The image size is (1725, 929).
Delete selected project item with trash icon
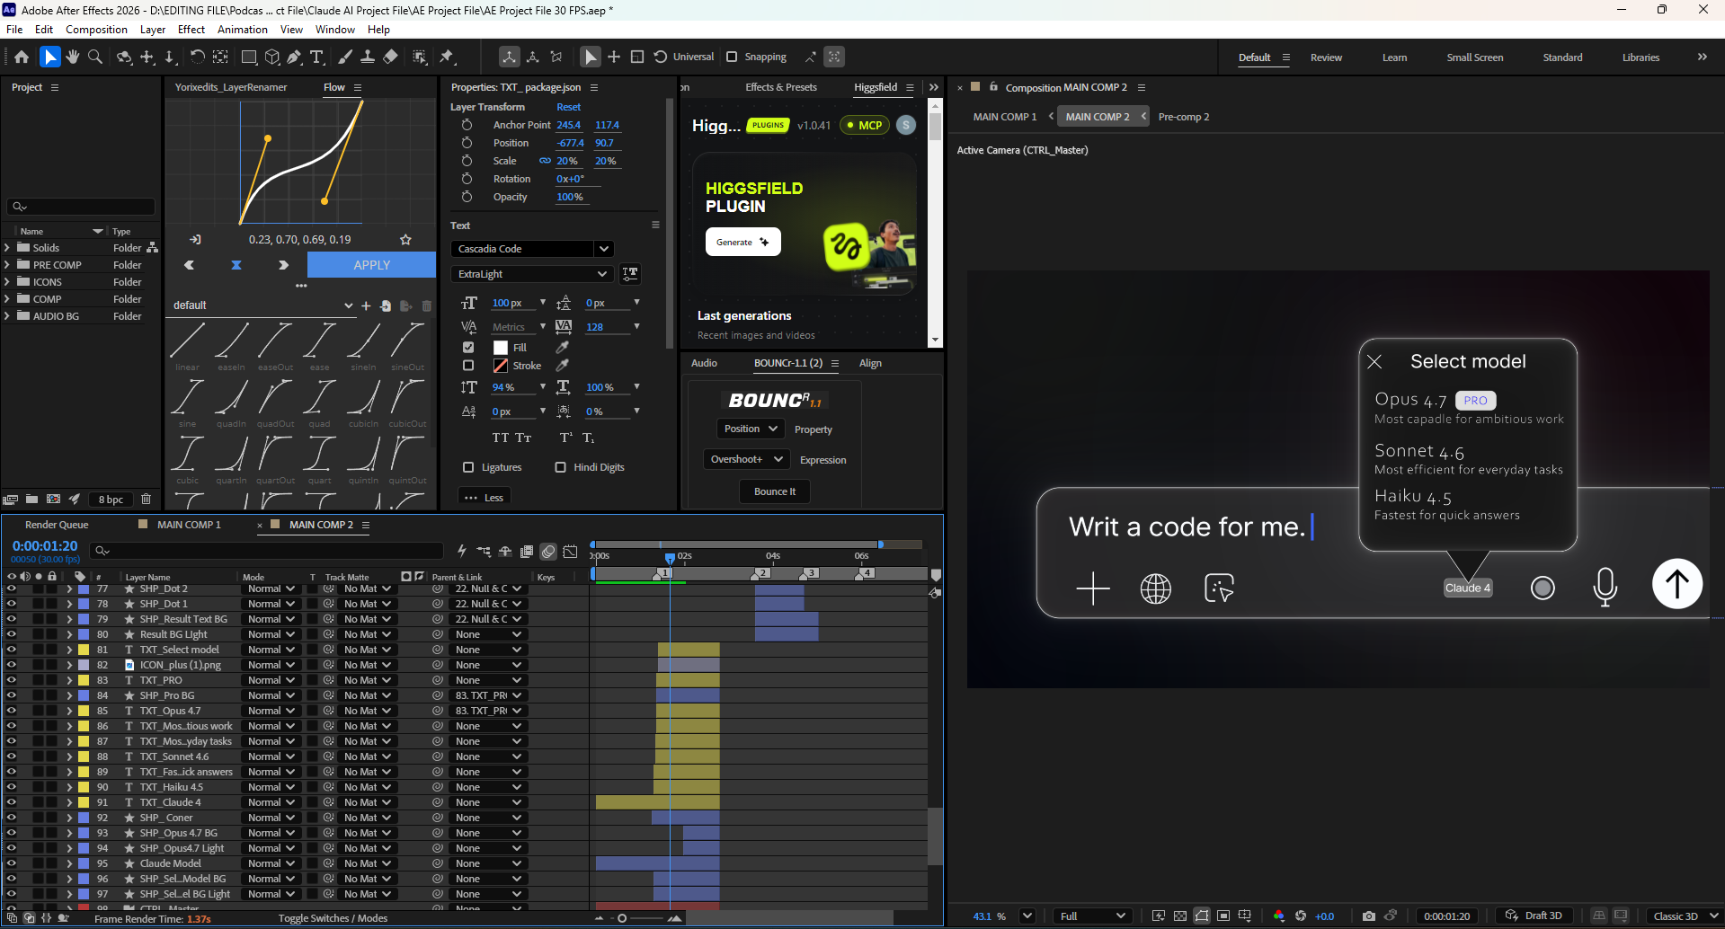pos(147,499)
